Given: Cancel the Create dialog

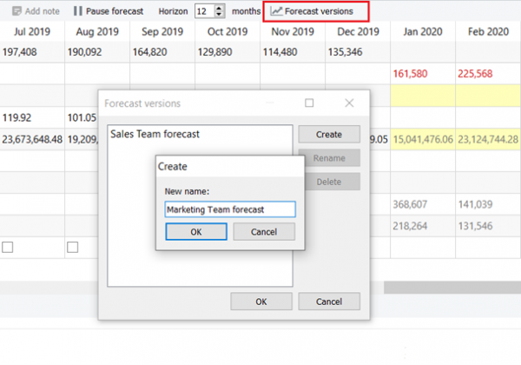Looking at the screenshot, I should click(263, 232).
